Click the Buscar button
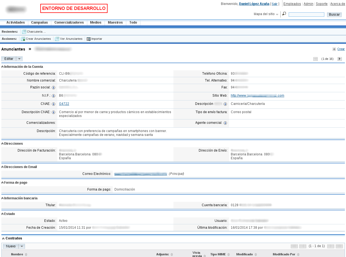The image size is (346, 257). pos(334,14)
